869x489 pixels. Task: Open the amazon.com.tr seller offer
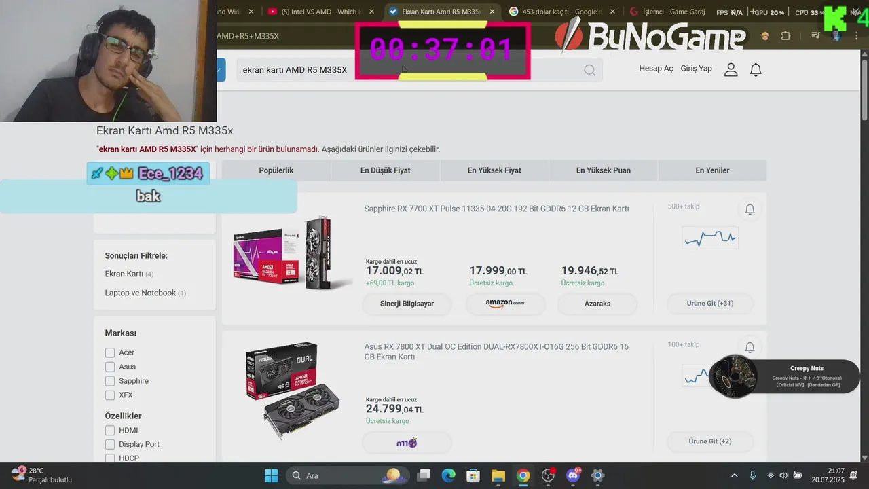click(505, 304)
